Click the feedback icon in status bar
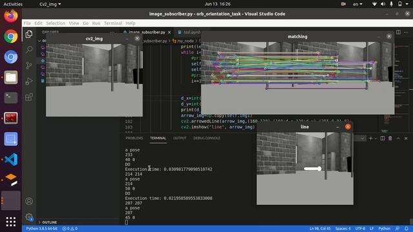413x232 pixels. pyautogui.click(x=398, y=229)
